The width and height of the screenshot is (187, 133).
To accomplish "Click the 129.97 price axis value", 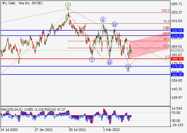I will coord(177,97).
